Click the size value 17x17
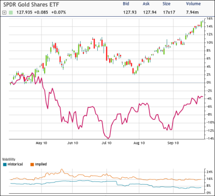 pyautogui.click(x=169, y=12)
